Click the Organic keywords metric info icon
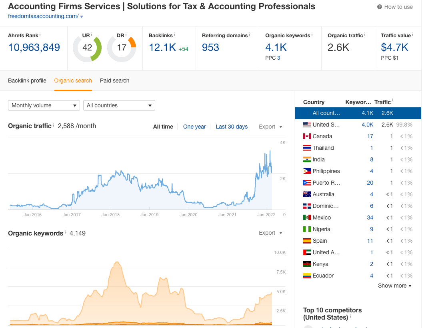Image resolution: width=424 pixels, height=328 pixels. [x=312, y=34]
